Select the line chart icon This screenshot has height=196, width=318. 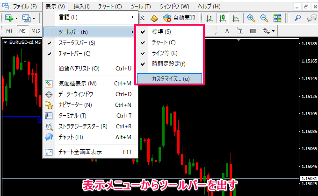[x=235, y=18]
